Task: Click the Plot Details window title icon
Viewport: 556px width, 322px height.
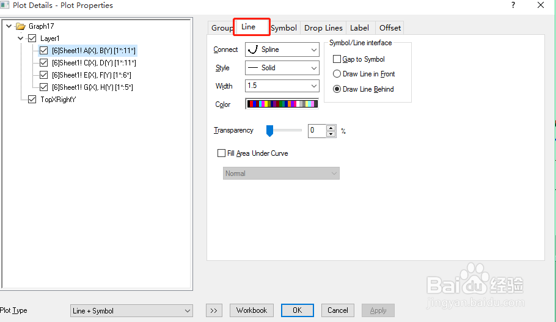Action: [x=5, y=5]
